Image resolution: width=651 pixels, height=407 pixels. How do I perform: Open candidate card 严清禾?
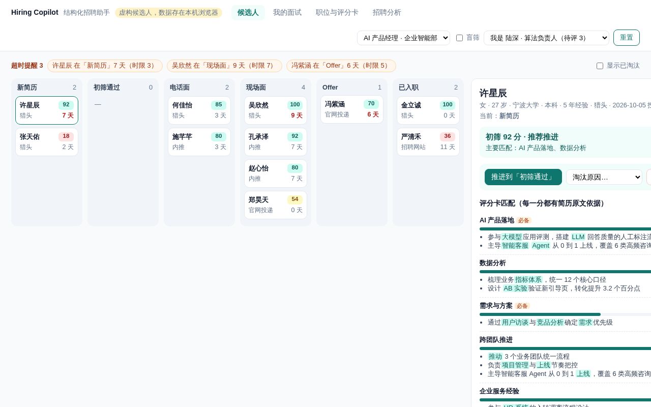(428, 142)
